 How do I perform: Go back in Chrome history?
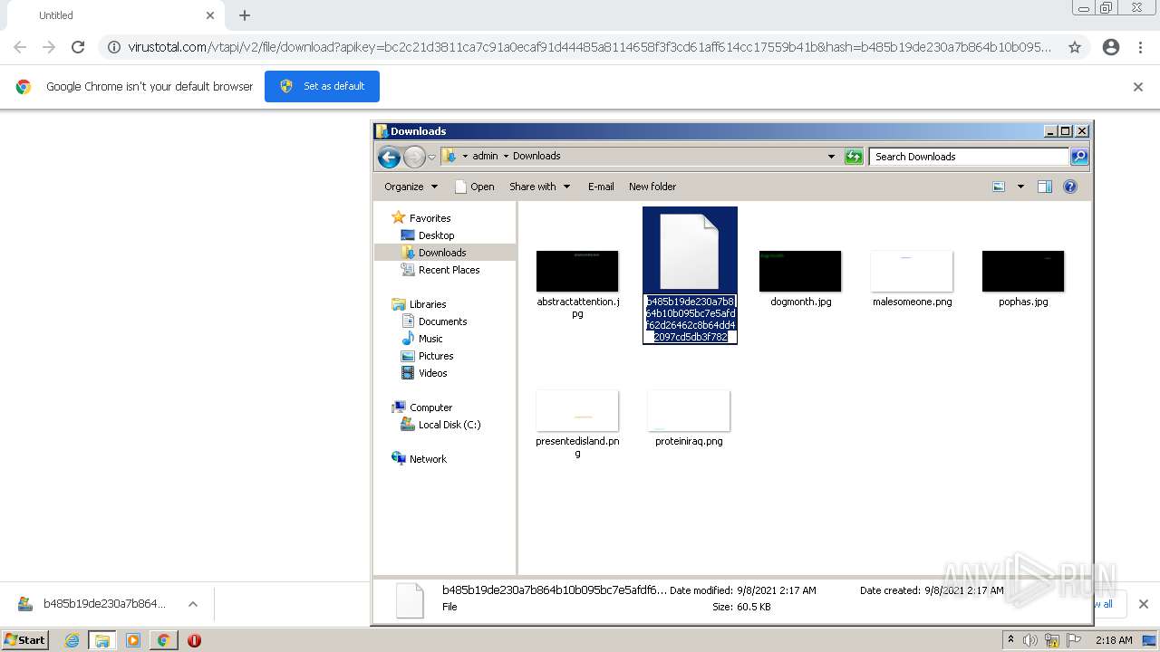click(20, 47)
